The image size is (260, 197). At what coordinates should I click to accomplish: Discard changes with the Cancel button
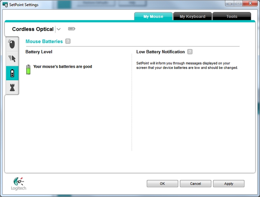[195, 184]
